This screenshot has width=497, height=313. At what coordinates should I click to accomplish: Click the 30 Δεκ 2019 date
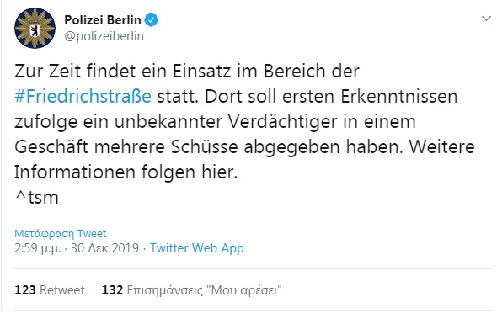click(x=105, y=248)
